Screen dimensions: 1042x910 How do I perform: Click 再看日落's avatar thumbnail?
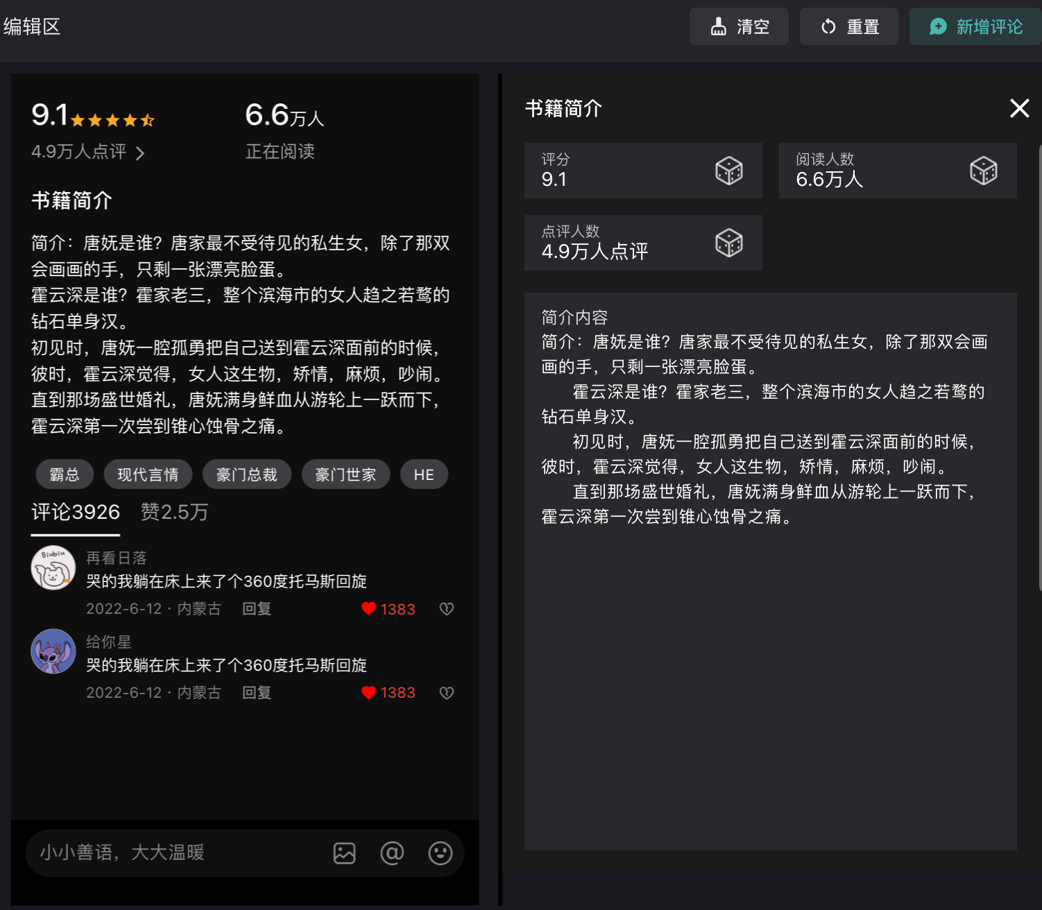(x=53, y=568)
